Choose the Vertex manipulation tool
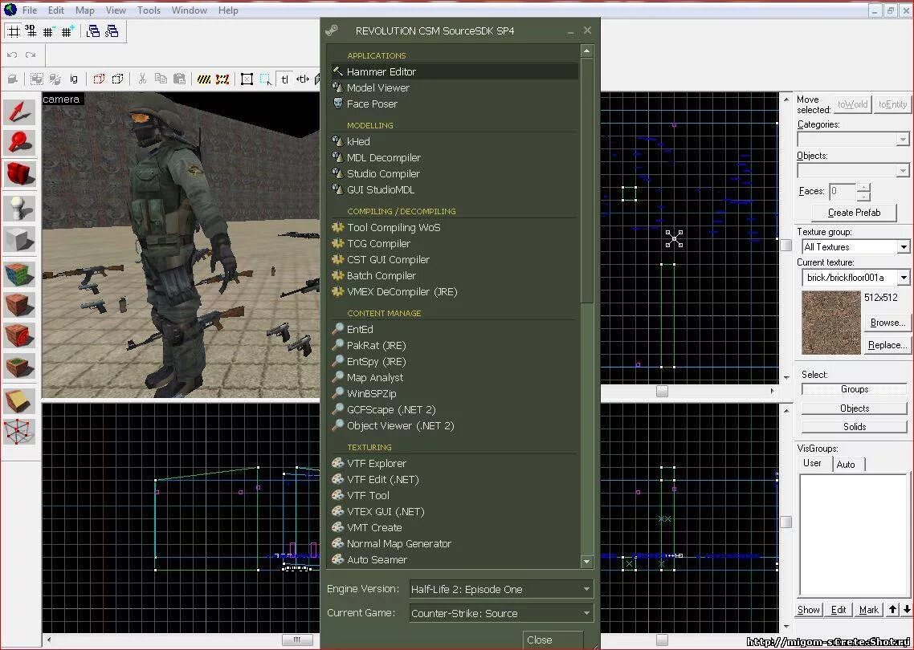The width and height of the screenshot is (914, 650). pos(19,433)
